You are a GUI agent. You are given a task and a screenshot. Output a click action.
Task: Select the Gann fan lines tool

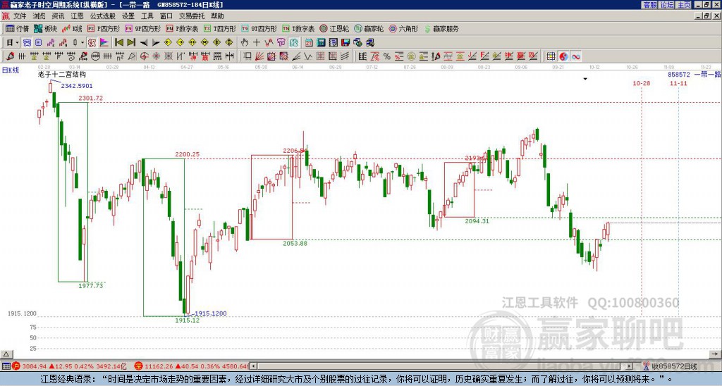pyautogui.click(x=259, y=56)
